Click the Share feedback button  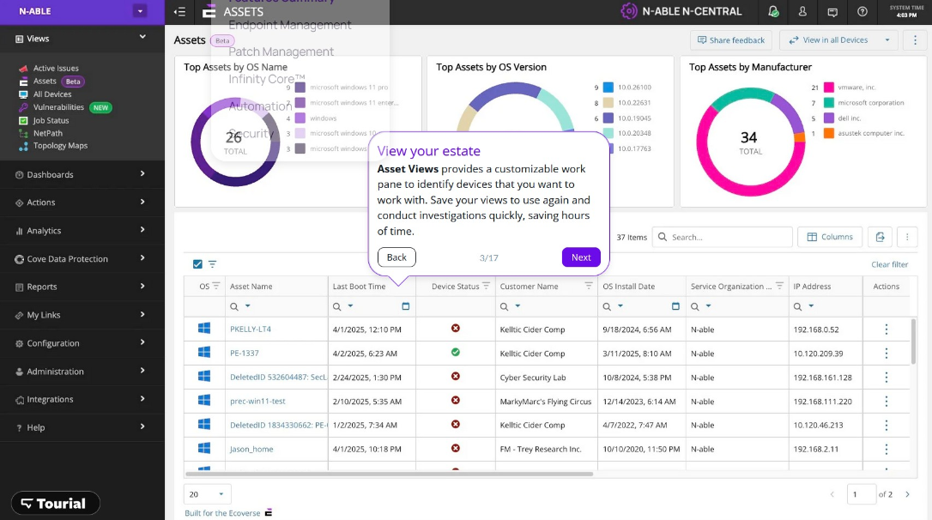coord(730,39)
